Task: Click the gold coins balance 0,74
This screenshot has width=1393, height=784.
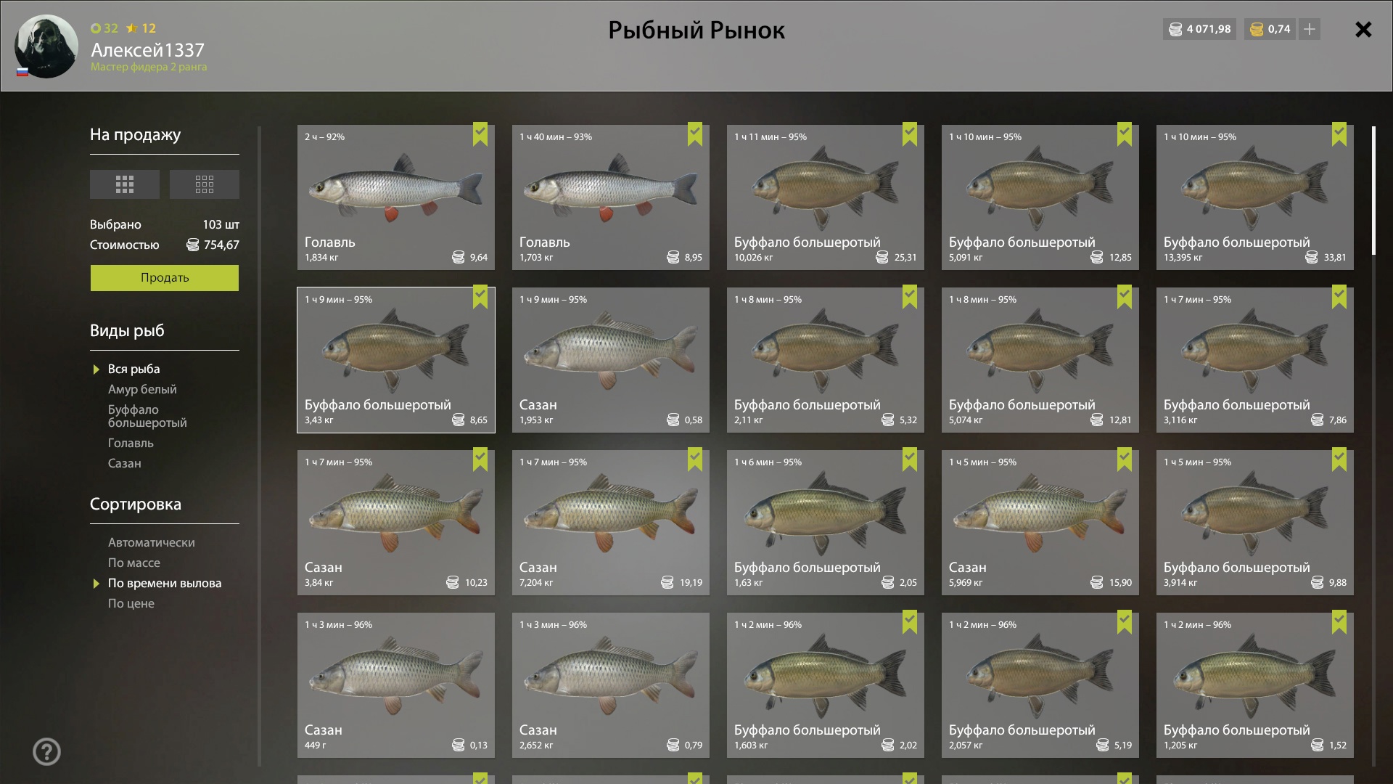Action: click(x=1270, y=29)
